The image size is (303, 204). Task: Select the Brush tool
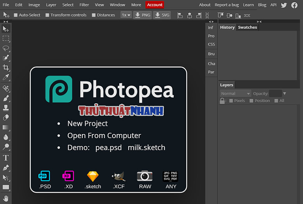coord(6,98)
